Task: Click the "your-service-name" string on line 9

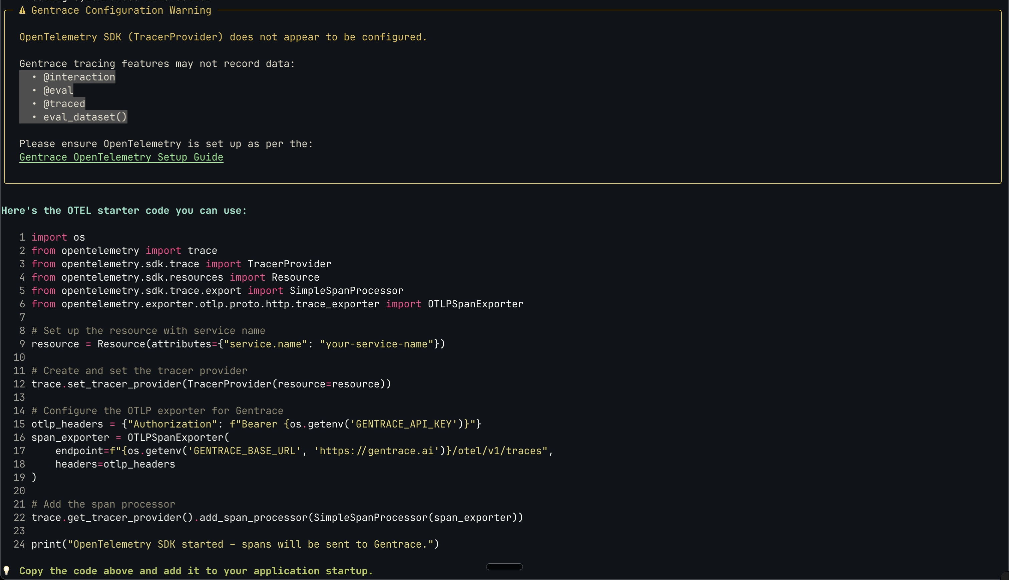Action: click(376, 344)
